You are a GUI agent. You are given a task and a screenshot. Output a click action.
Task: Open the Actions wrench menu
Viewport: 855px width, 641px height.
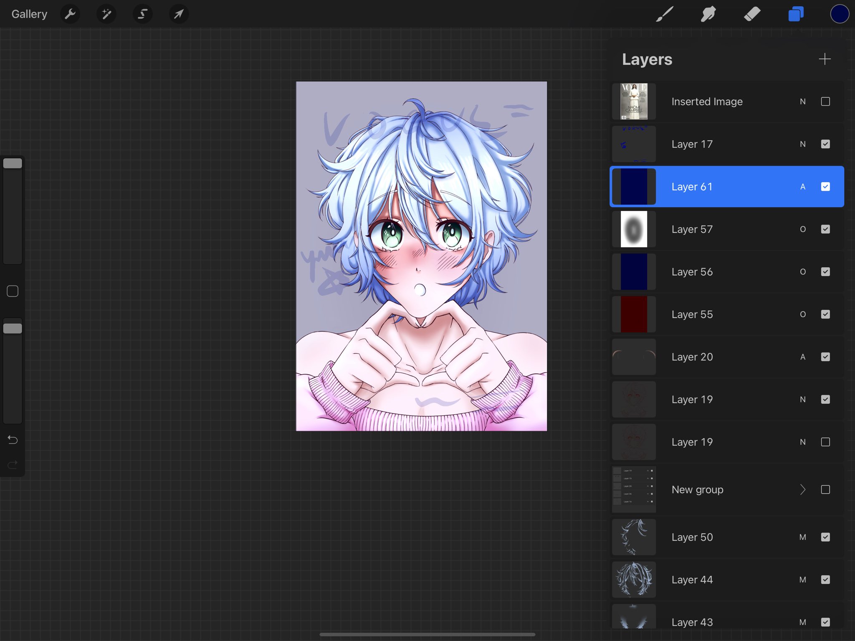[70, 14]
